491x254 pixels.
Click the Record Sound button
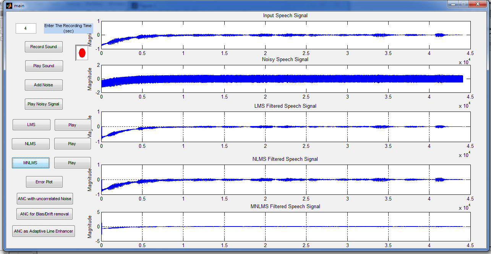coord(44,47)
